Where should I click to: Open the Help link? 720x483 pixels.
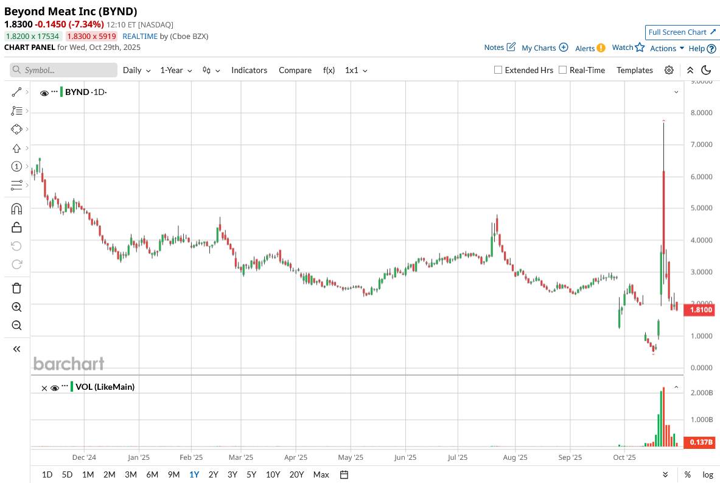coord(702,48)
